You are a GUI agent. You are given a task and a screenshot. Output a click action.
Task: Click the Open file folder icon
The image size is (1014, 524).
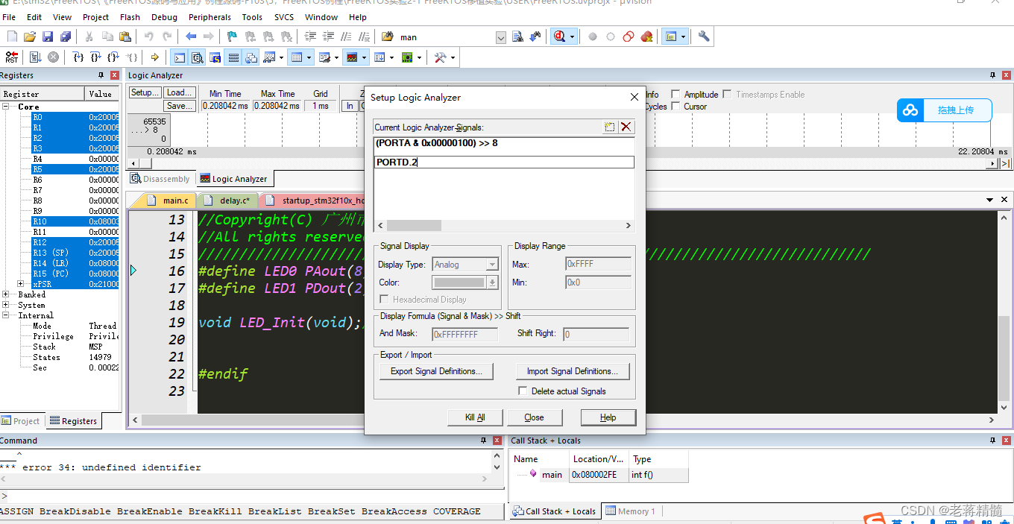[x=30, y=37]
